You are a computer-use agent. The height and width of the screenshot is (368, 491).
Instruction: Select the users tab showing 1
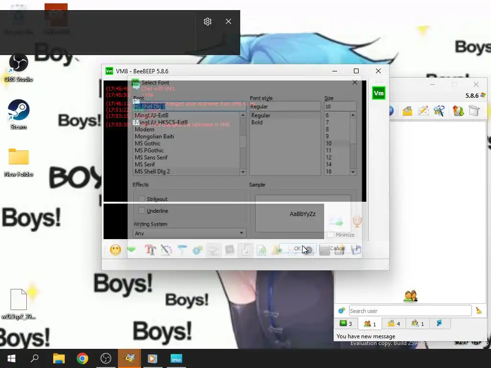pyautogui.click(x=370, y=323)
